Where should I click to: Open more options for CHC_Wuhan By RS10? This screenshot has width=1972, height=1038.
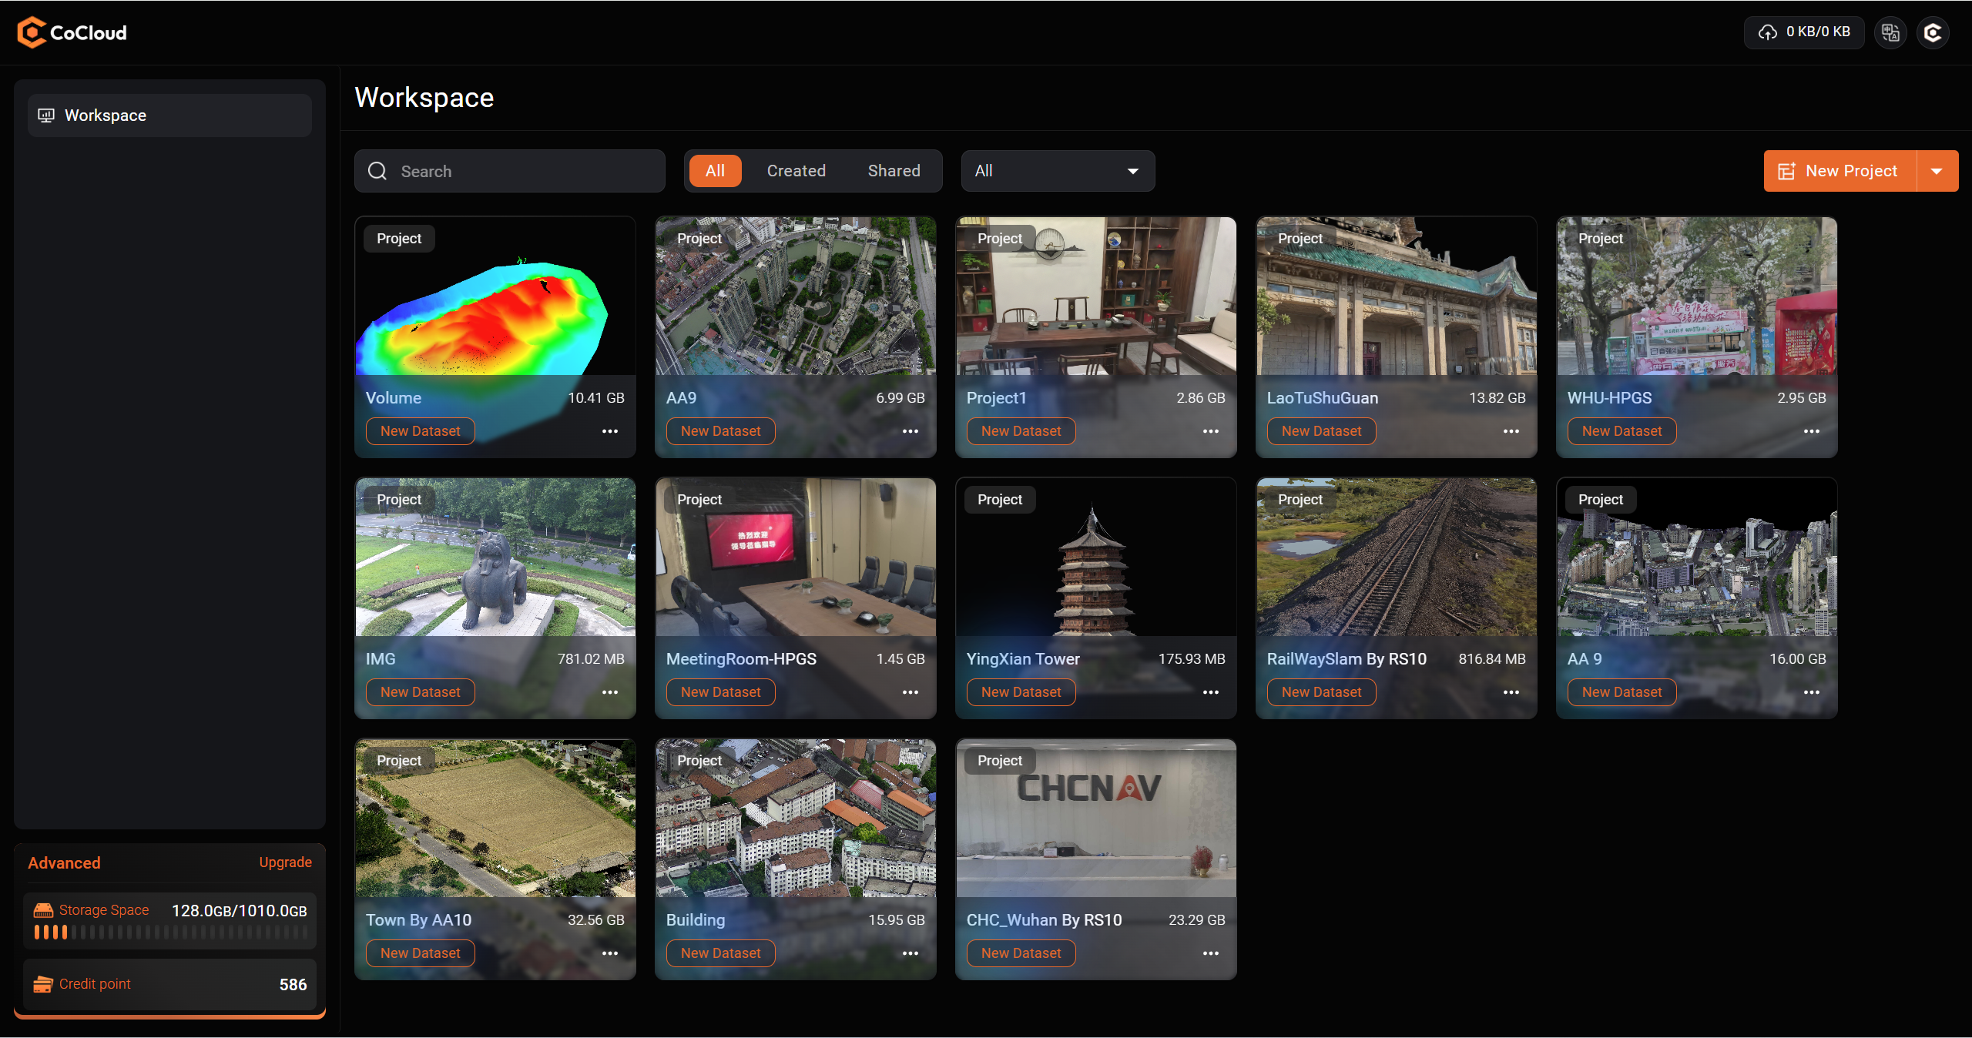pyautogui.click(x=1210, y=953)
